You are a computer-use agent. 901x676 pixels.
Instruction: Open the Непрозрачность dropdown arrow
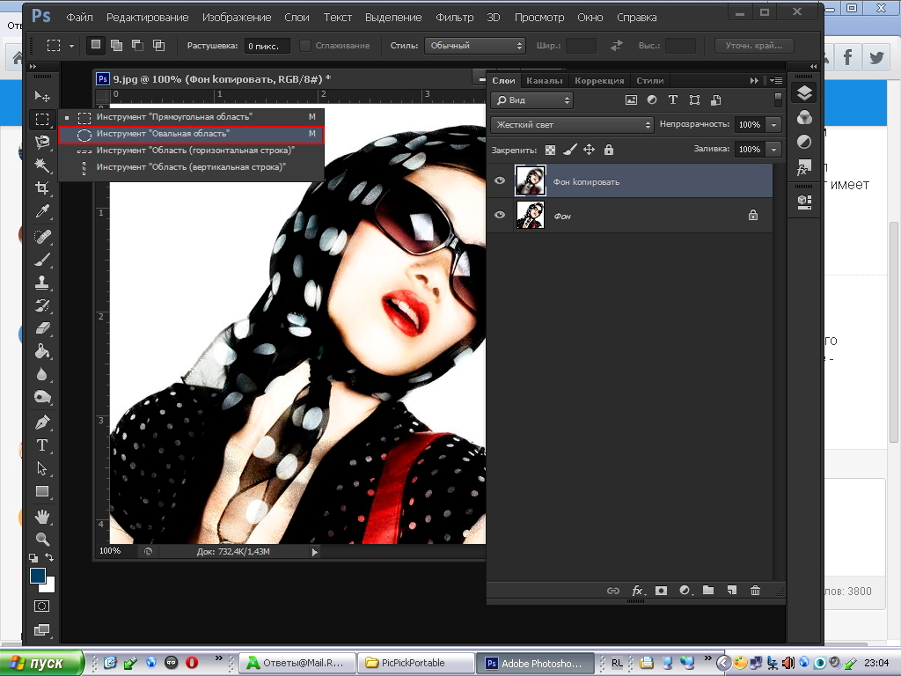774,125
